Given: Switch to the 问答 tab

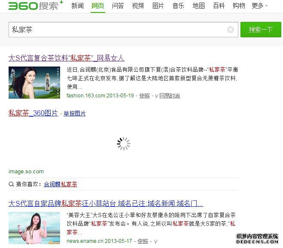Looking at the screenshot, I should point(118,6).
